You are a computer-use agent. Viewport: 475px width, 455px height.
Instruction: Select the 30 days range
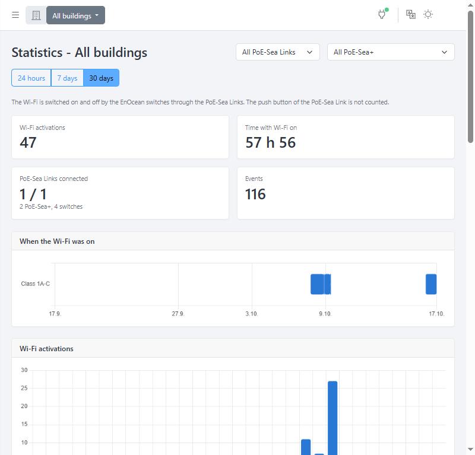click(x=101, y=78)
